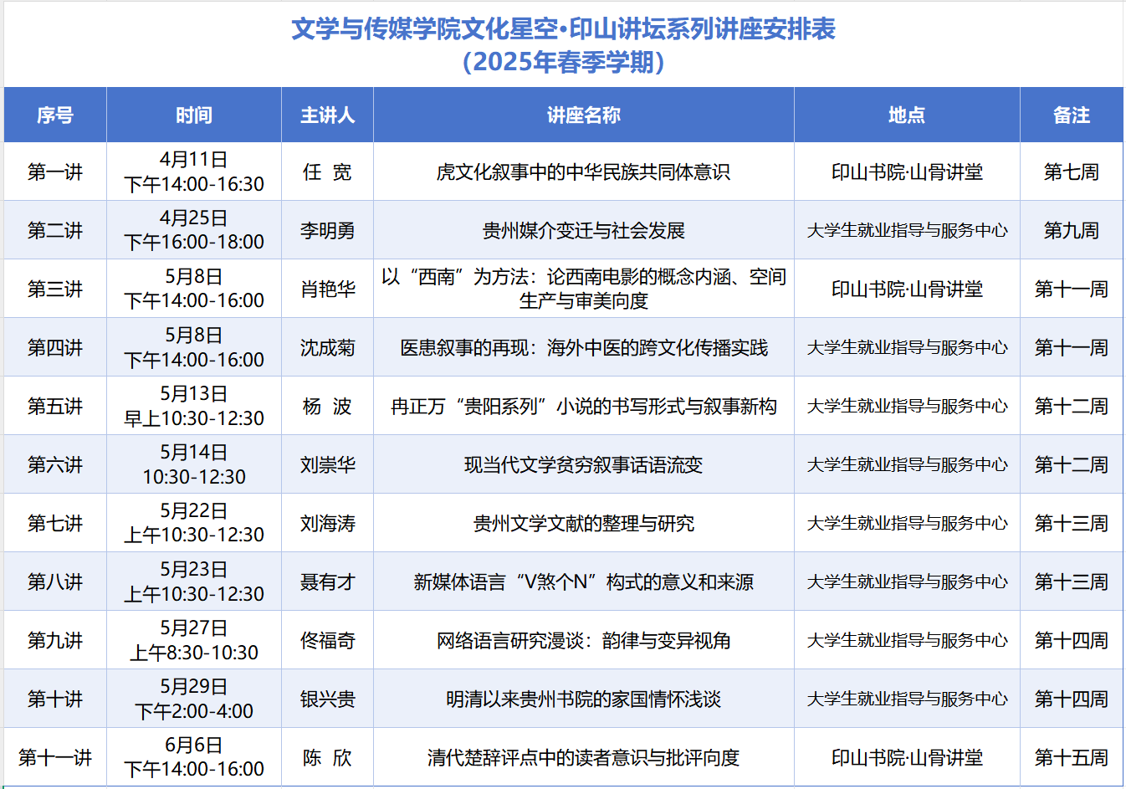1126x789 pixels.
Task: Select the 第八讲 row label
Action: [x=55, y=582]
